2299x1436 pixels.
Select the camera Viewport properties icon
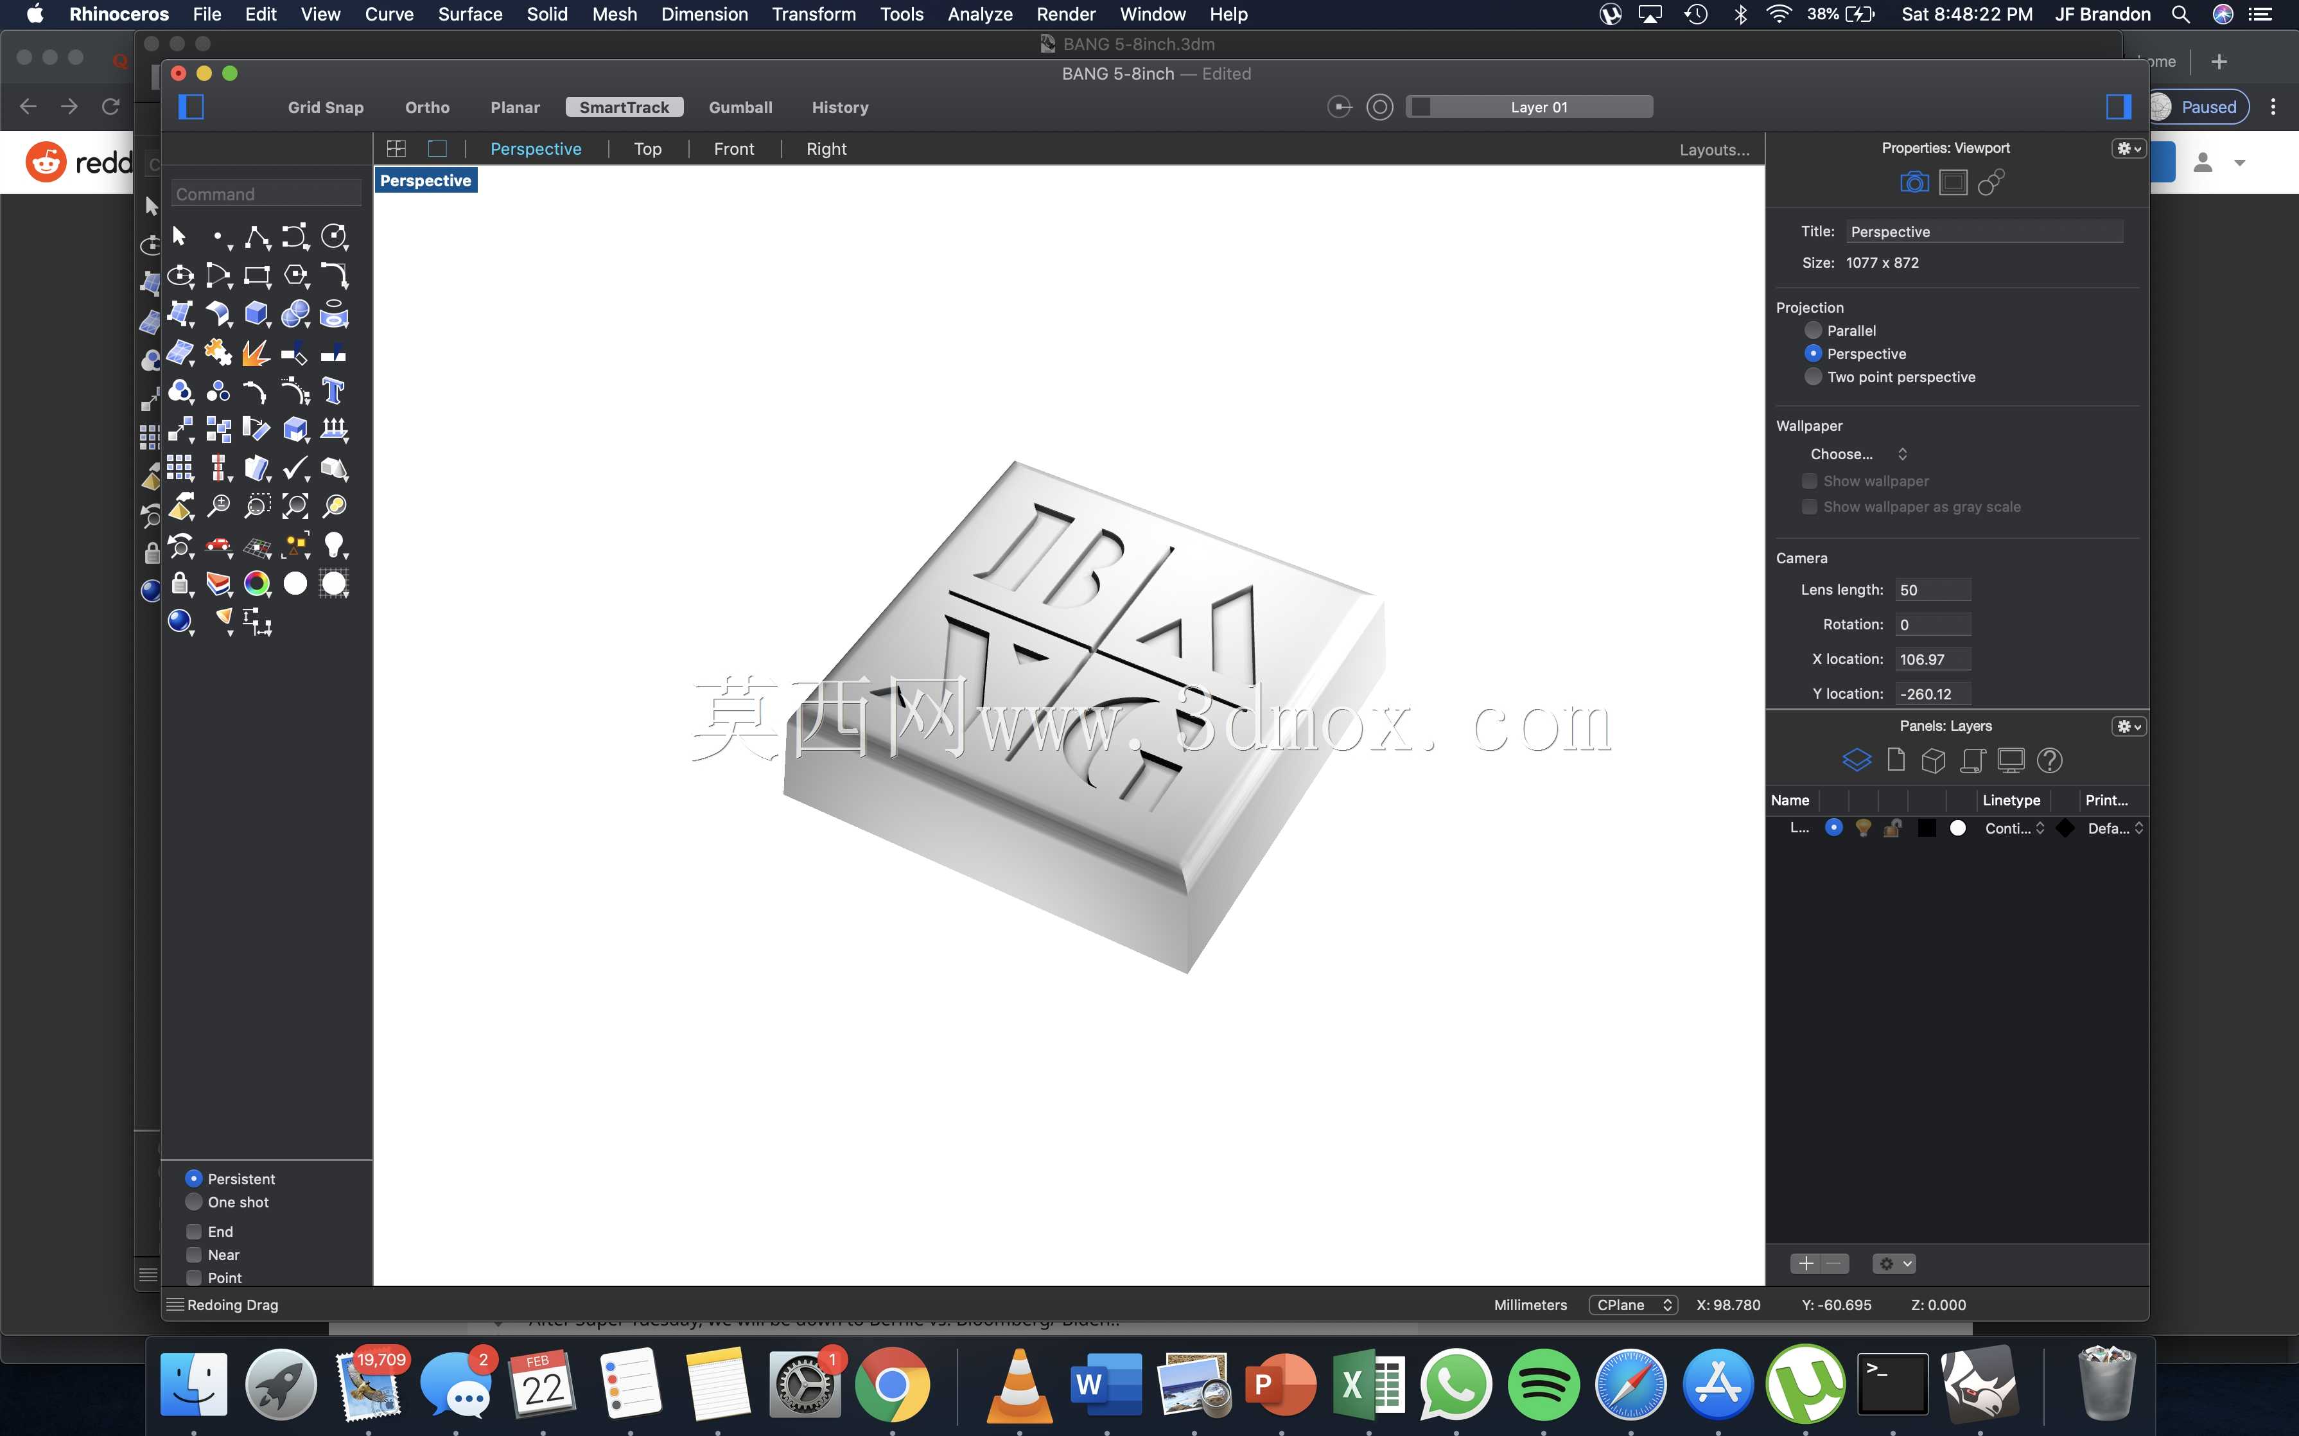pos(1914,182)
